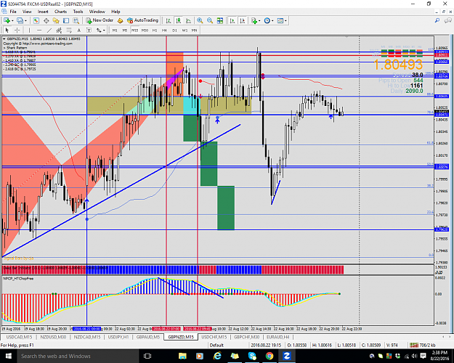This screenshot has height=363, width=454.
Task: Zoom in on the chart
Action: coord(200,20)
